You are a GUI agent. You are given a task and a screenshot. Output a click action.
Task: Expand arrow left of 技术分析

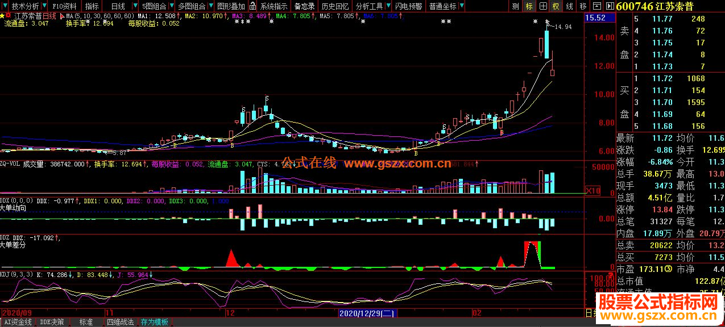[x=5, y=6]
